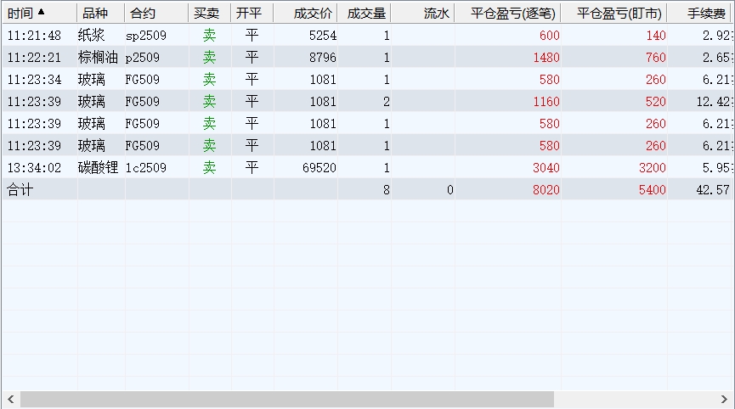Select price cell 5254
735x409 pixels.
click(323, 35)
